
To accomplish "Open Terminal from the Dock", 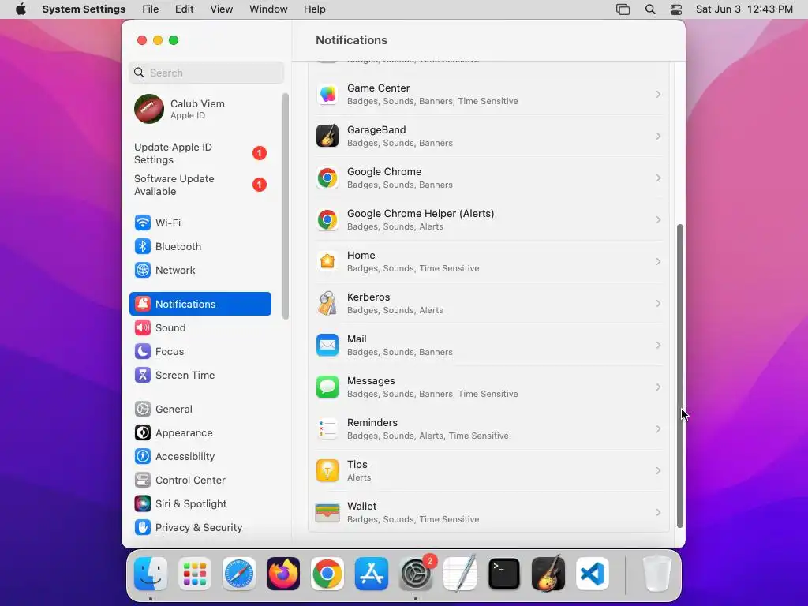I will (x=504, y=574).
